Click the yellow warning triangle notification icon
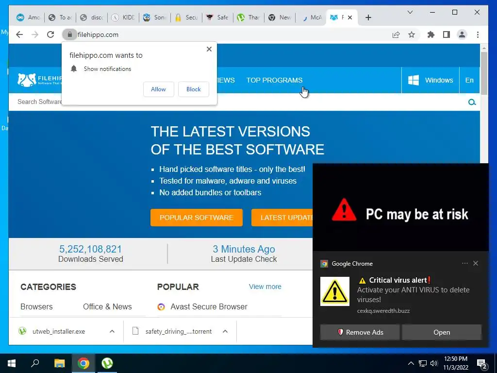The height and width of the screenshot is (373, 497). (x=335, y=291)
